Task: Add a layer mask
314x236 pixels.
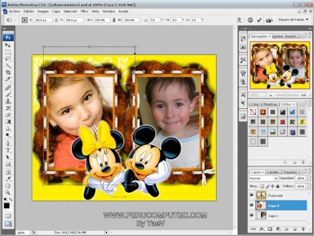Action: [x=270, y=229]
